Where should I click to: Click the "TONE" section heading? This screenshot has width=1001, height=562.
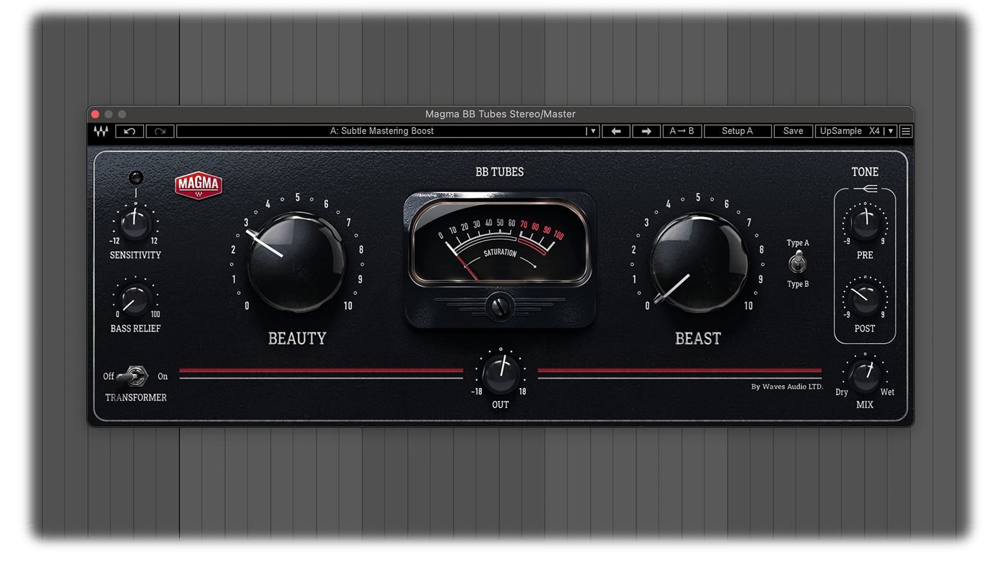click(x=865, y=172)
